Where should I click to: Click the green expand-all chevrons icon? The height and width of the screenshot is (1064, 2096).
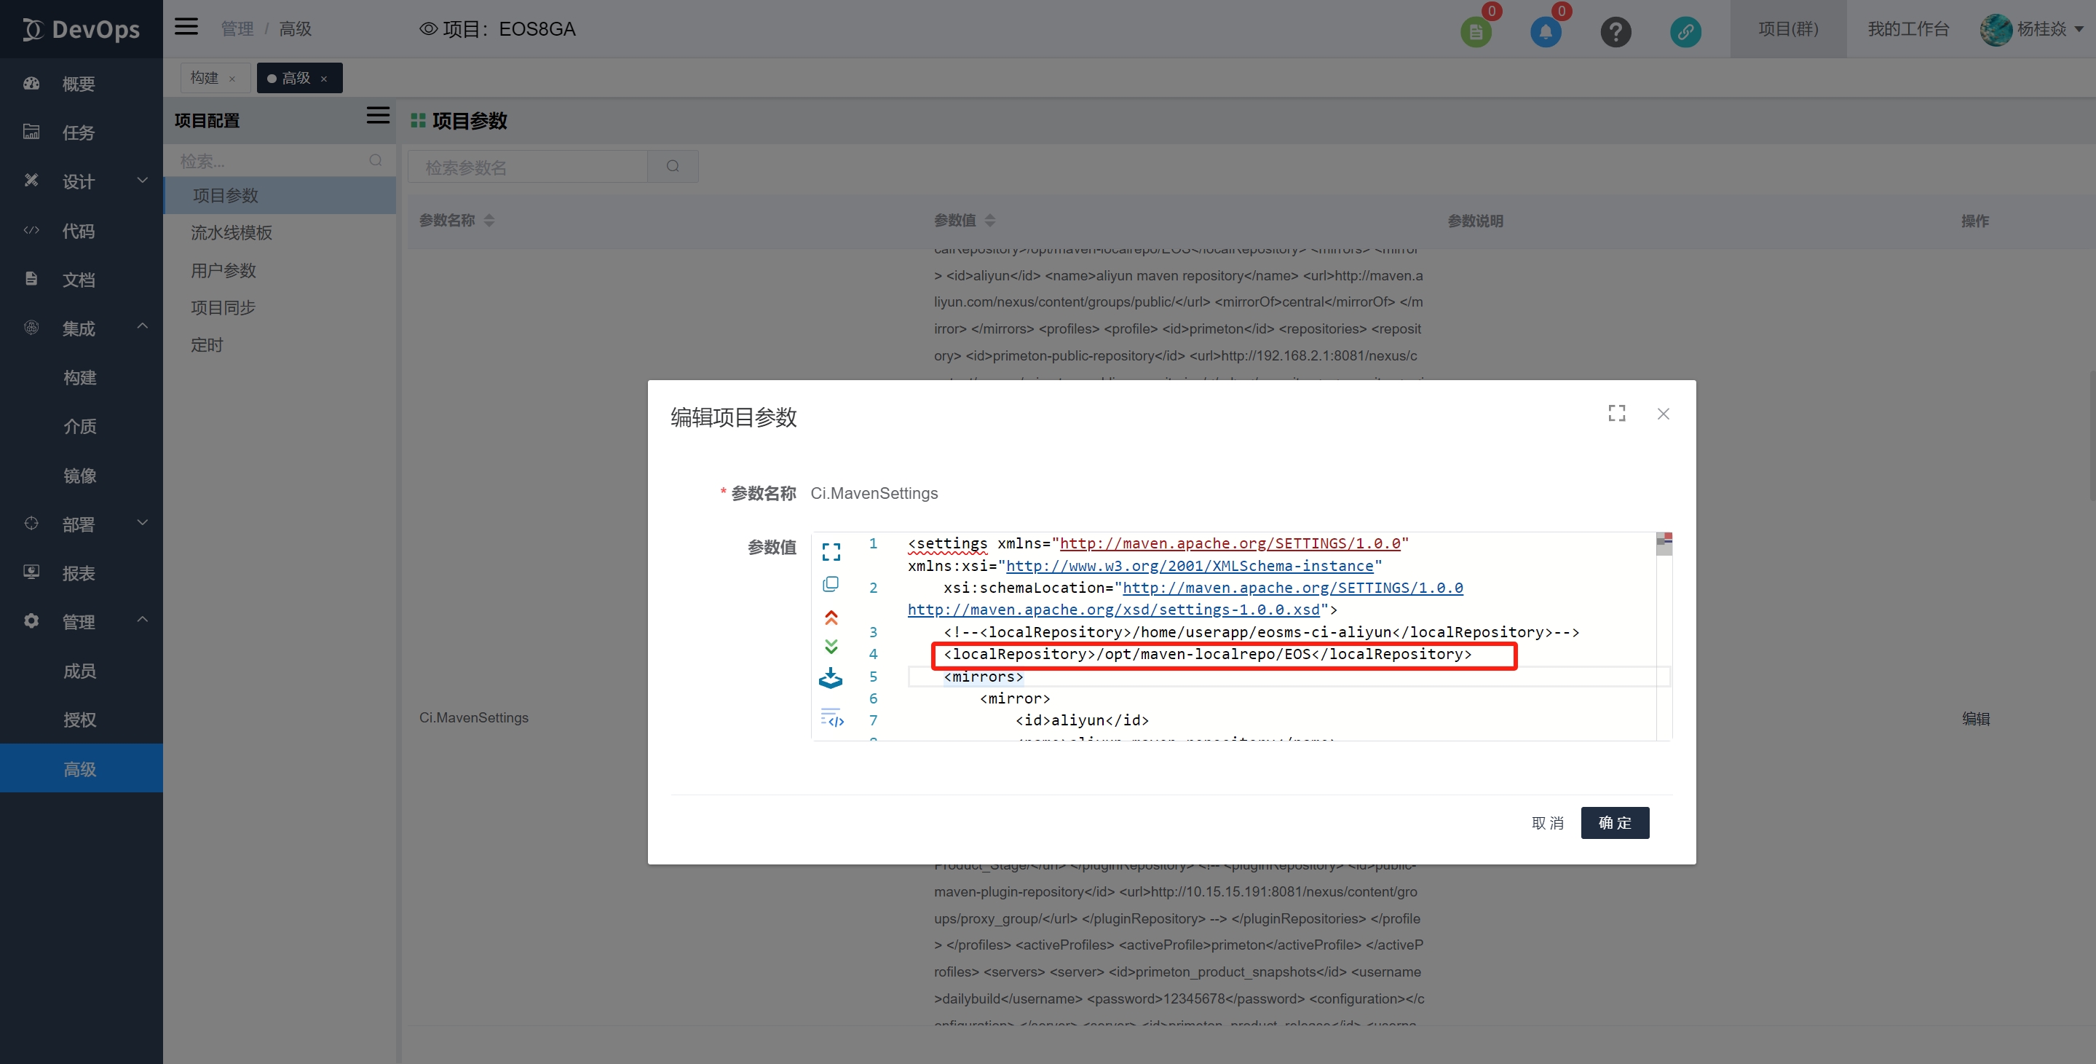pyautogui.click(x=831, y=647)
